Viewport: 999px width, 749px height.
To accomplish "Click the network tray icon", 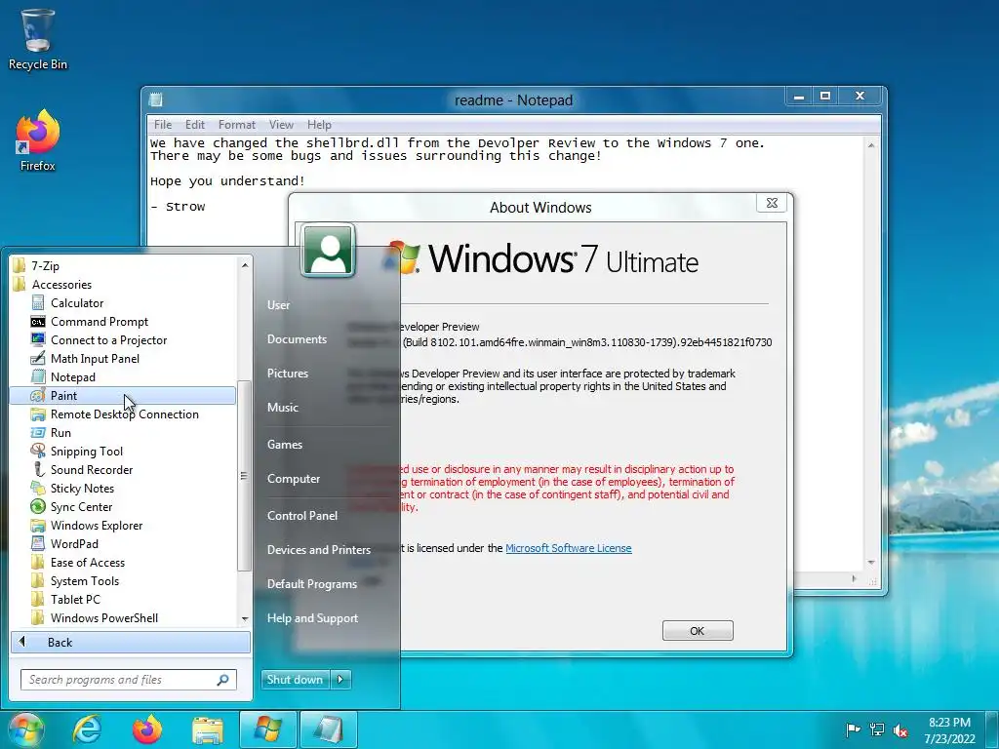I will [x=877, y=729].
